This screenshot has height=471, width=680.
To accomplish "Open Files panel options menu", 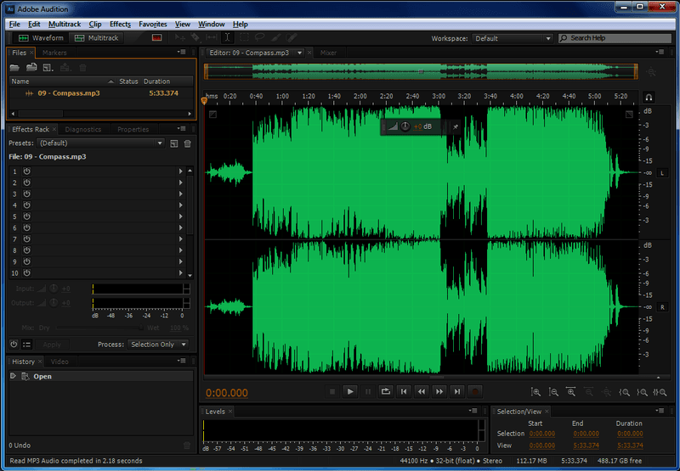I will point(182,53).
